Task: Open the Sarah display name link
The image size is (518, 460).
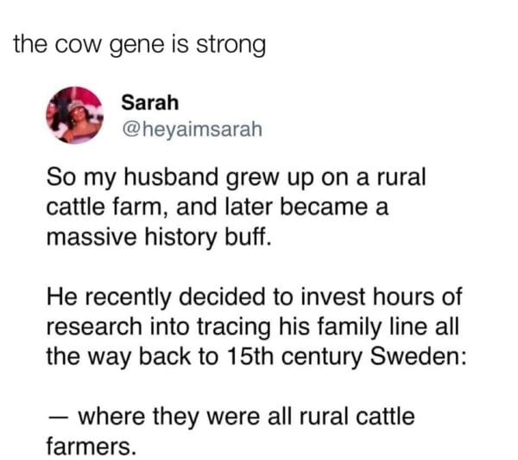Action: (x=150, y=102)
